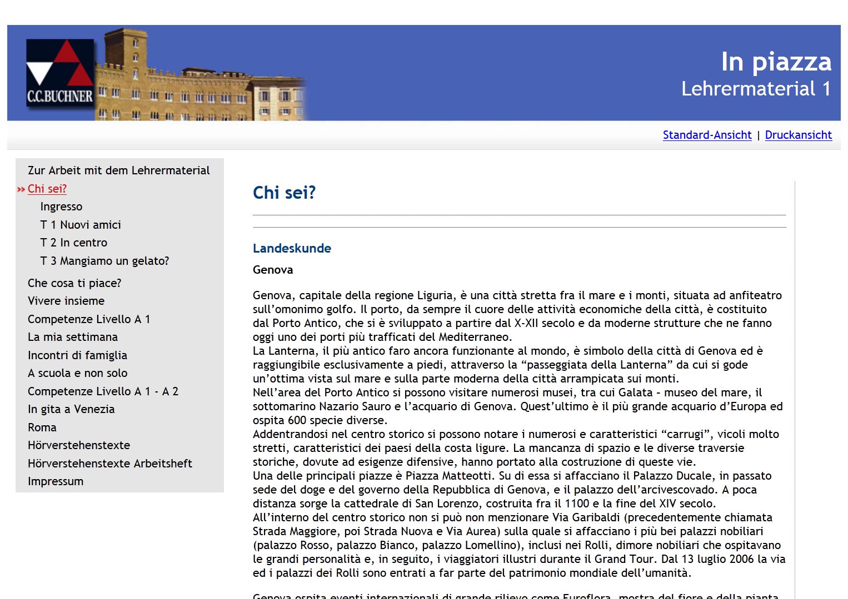Click the C.C.Buchner logo
This screenshot has width=848, height=599.
[60, 72]
